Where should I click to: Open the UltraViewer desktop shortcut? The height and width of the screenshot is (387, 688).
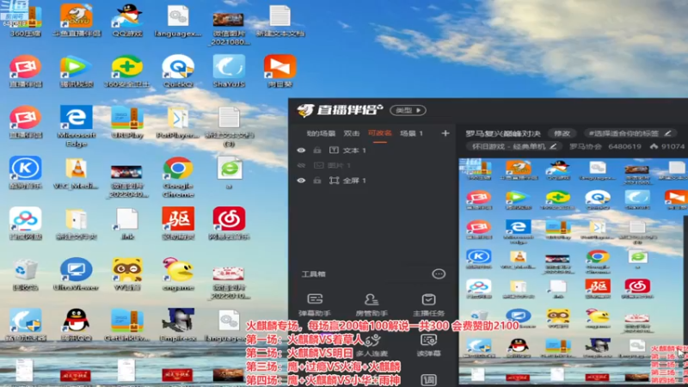tap(77, 274)
